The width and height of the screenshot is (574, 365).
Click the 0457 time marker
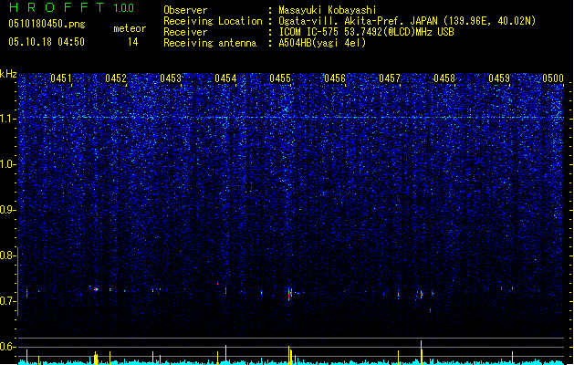coord(390,78)
